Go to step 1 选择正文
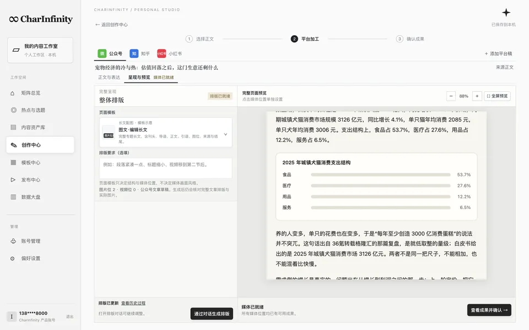Viewport: 529px width, 330px height. (199, 39)
